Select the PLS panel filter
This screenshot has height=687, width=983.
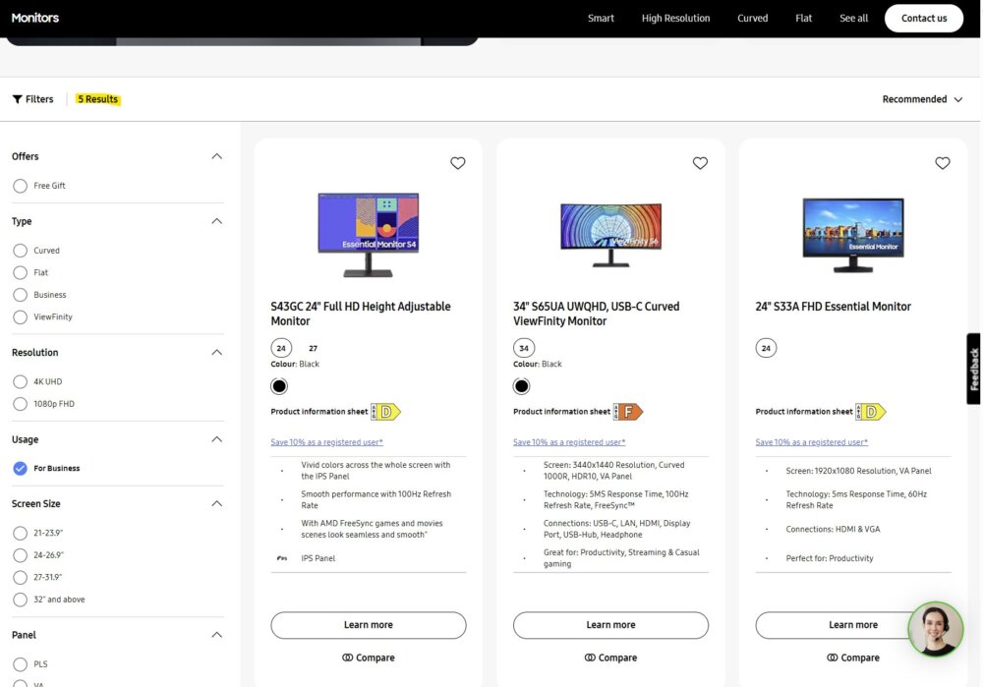20,664
